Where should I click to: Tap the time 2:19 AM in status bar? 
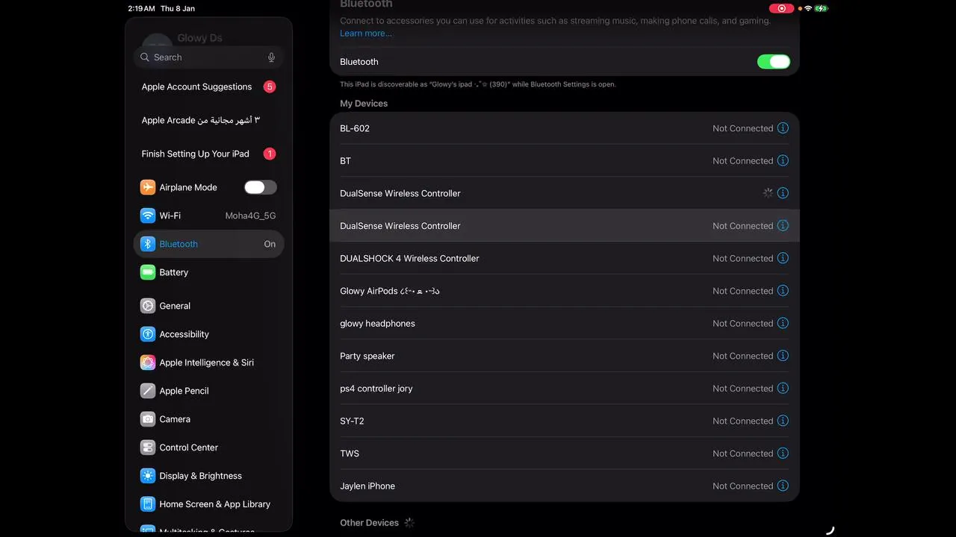click(141, 8)
